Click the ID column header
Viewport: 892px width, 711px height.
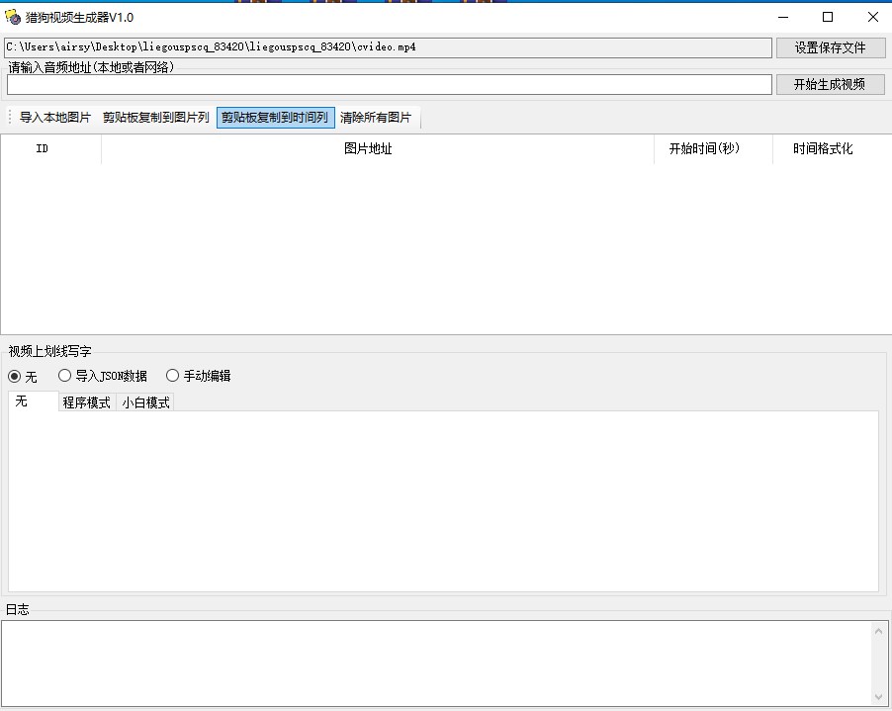(x=50, y=149)
